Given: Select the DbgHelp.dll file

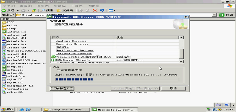Looking at the screenshot, I should click(14, 38).
